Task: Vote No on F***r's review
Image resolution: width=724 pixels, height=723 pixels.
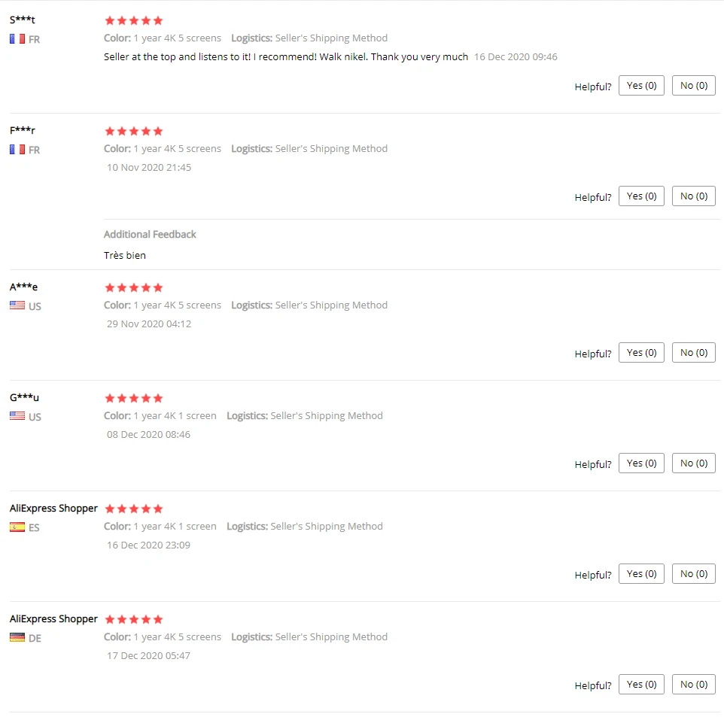Action: pyautogui.click(x=693, y=196)
